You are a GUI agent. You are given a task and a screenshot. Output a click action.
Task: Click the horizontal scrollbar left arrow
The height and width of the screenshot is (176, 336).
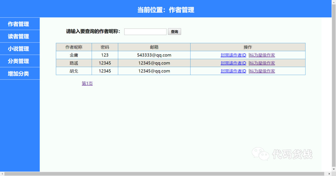coord(2,174)
